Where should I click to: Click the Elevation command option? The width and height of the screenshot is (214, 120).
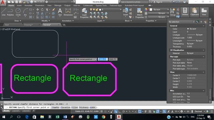pos(66,107)
